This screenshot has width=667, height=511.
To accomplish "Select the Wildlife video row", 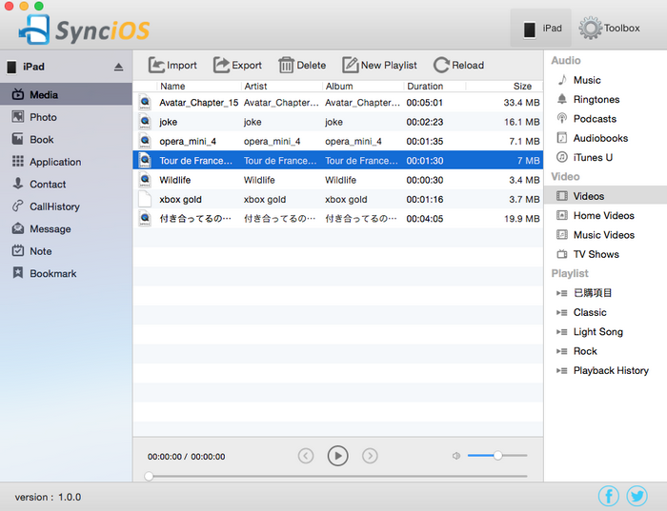I will click(337, 180).
